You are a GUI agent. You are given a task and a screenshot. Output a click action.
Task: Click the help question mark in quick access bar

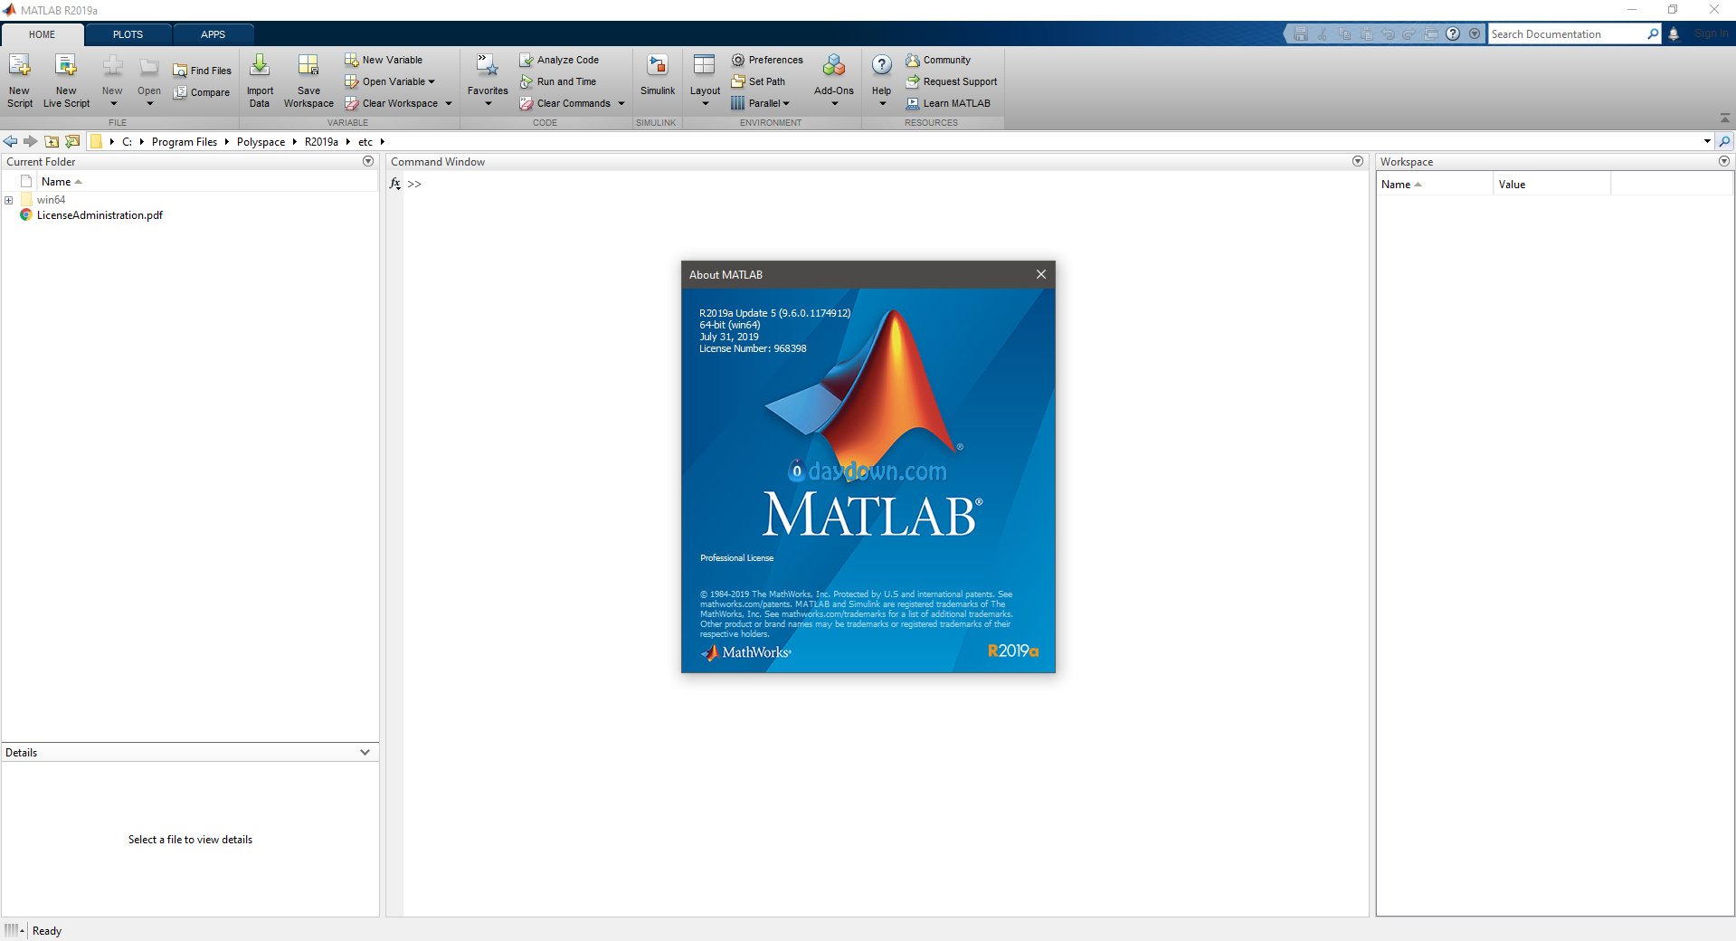pyautogui.click(x=1453, y=34)
